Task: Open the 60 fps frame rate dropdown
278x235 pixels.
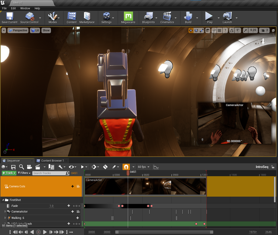Action: click(143, 167)
